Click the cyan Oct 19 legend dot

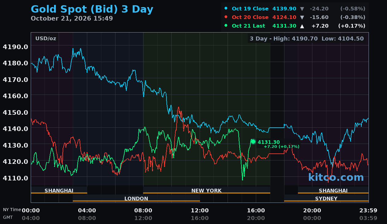[226, 9]
